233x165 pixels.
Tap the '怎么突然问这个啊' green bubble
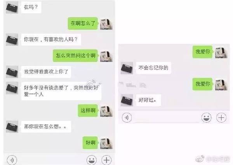pos(76,56)
